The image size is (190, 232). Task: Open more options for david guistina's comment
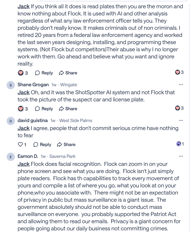181,120
